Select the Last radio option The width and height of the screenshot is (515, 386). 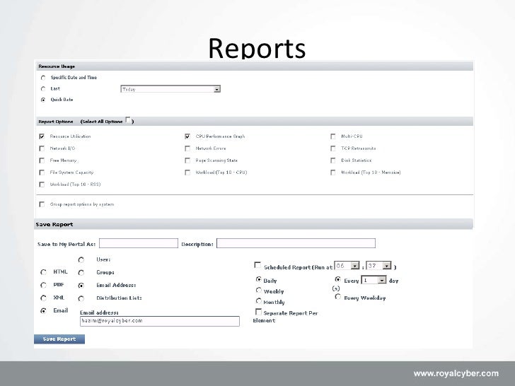(43, 89)
